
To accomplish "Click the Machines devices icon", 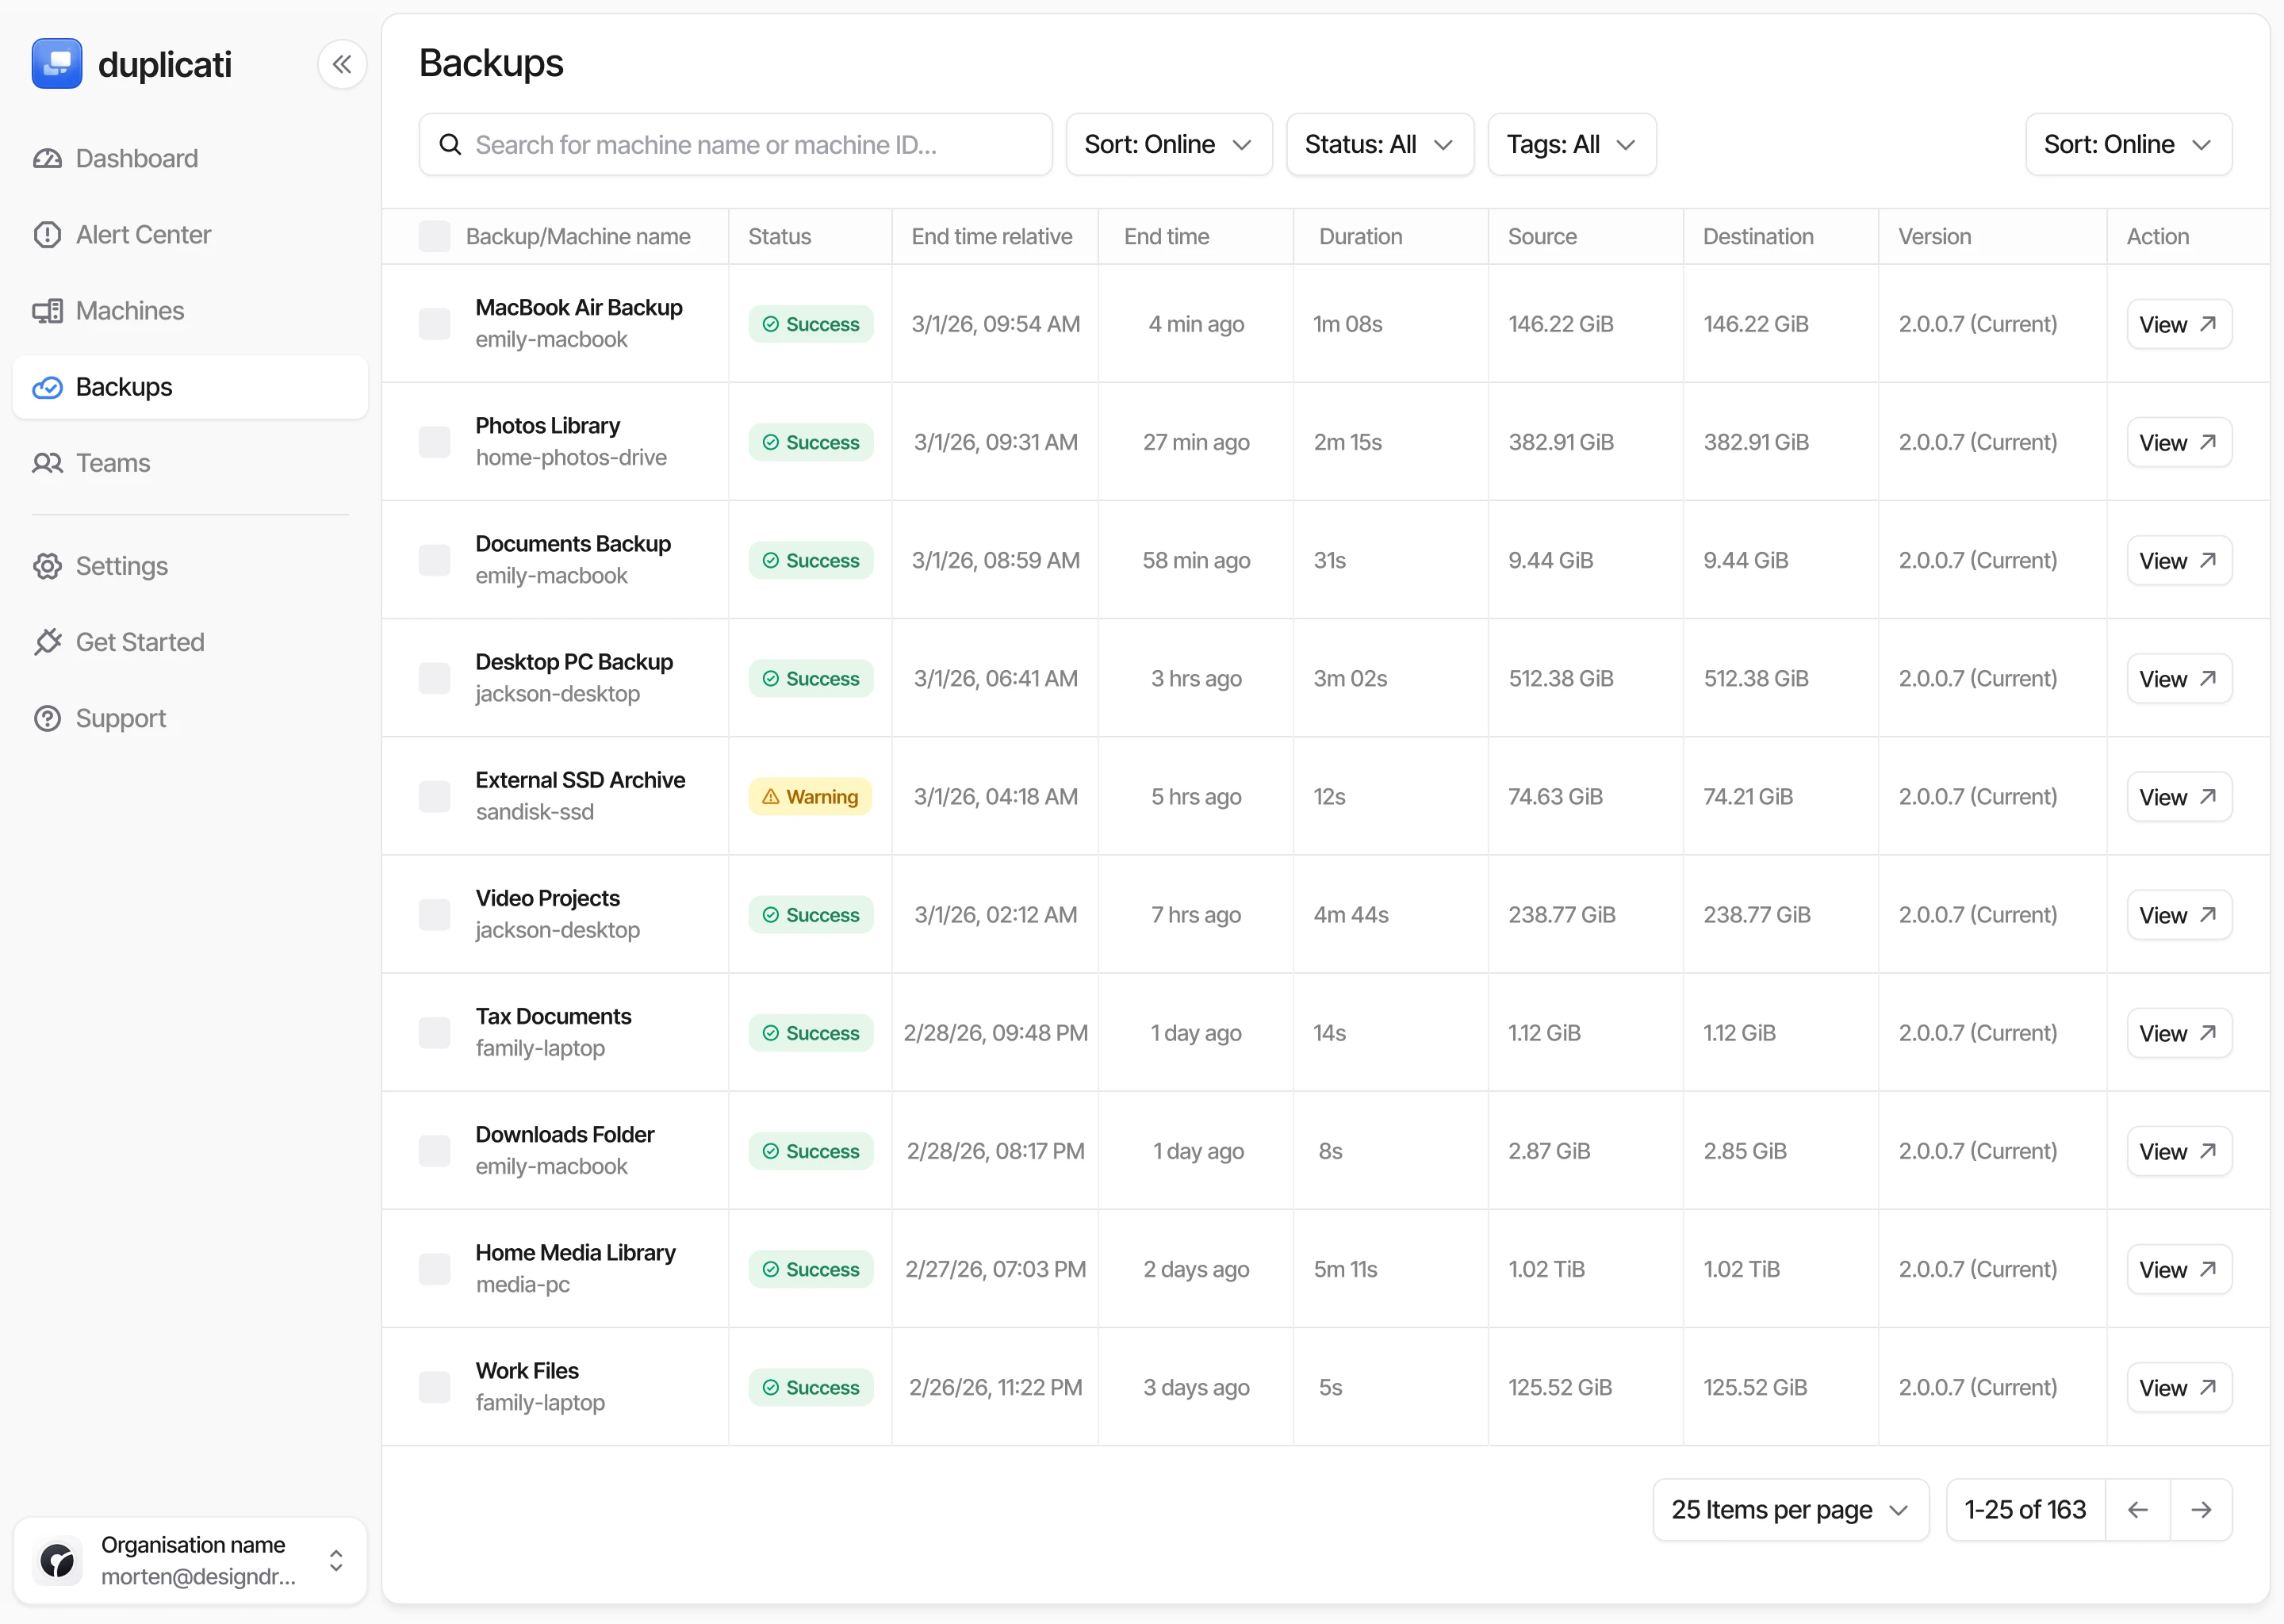I will 47,311.
